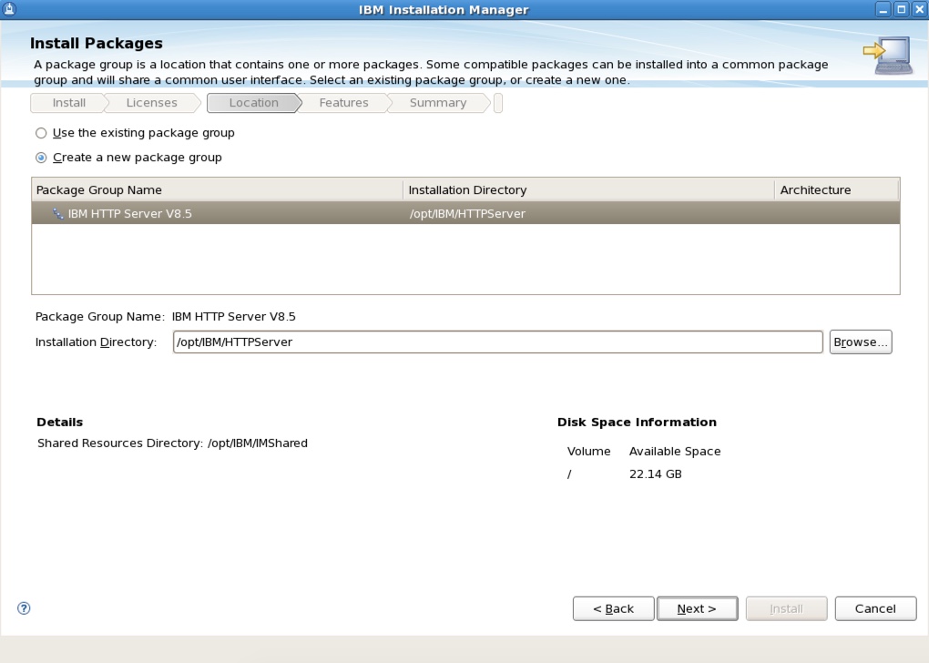The width and height of the screenshot is (929, 663).
Task: Click the Install Packages computer icon in the banner
Action: pos(887,56)
